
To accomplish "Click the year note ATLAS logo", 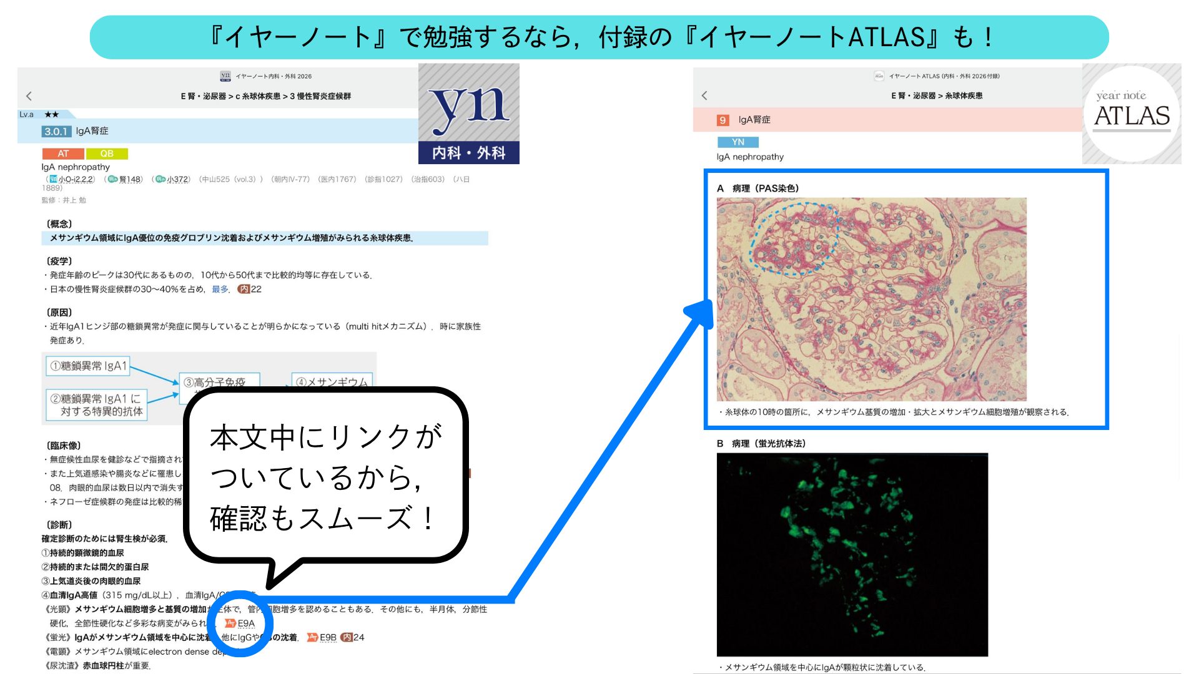I will tap(1132, 114).
